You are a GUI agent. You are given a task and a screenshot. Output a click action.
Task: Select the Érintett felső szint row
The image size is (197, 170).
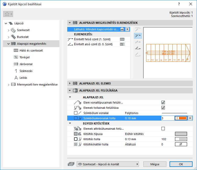pos(99,39)
